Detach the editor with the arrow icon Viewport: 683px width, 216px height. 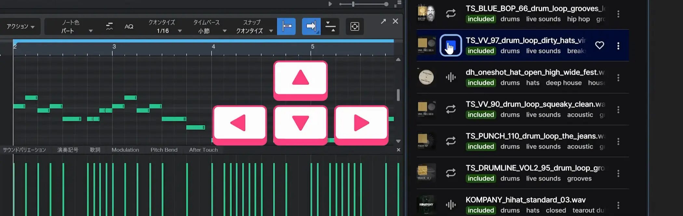coord(383,21)
